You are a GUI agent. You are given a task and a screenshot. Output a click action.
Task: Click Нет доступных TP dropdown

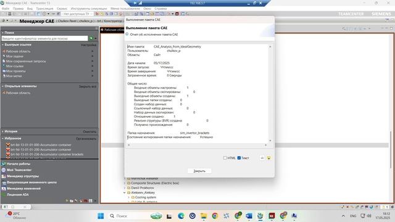pos(77,14)
